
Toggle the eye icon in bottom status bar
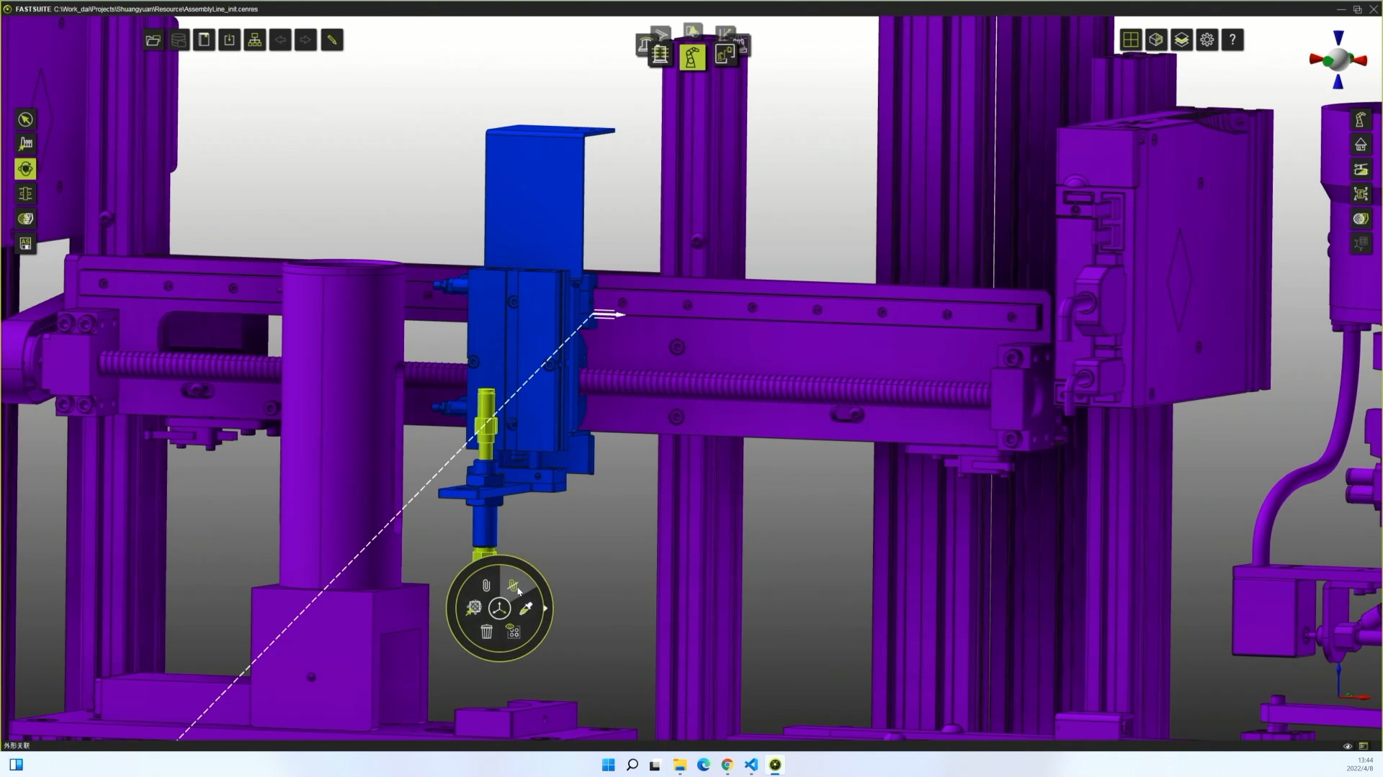click(x=1348, y=746)
